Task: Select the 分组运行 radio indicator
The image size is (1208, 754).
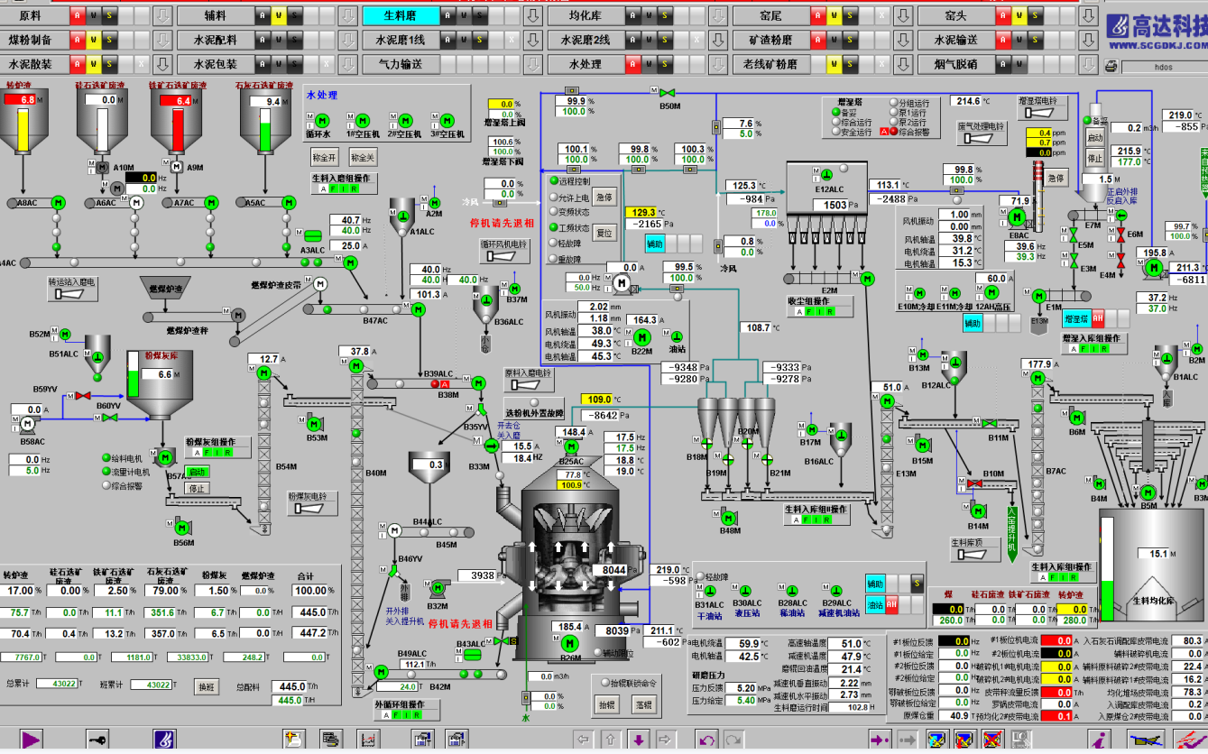Action: tap(893, 104)
